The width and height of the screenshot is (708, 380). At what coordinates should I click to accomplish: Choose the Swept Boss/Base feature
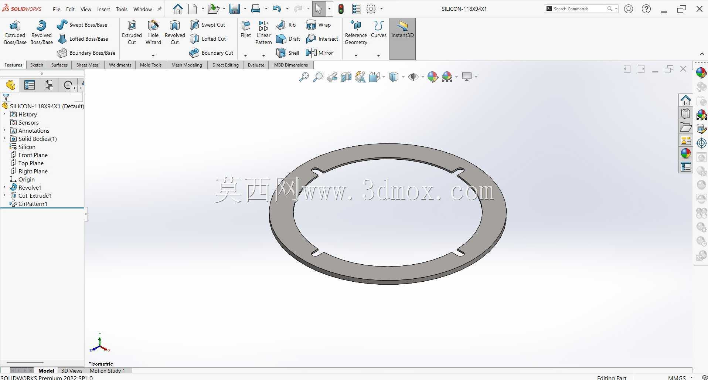pos(82,25)
